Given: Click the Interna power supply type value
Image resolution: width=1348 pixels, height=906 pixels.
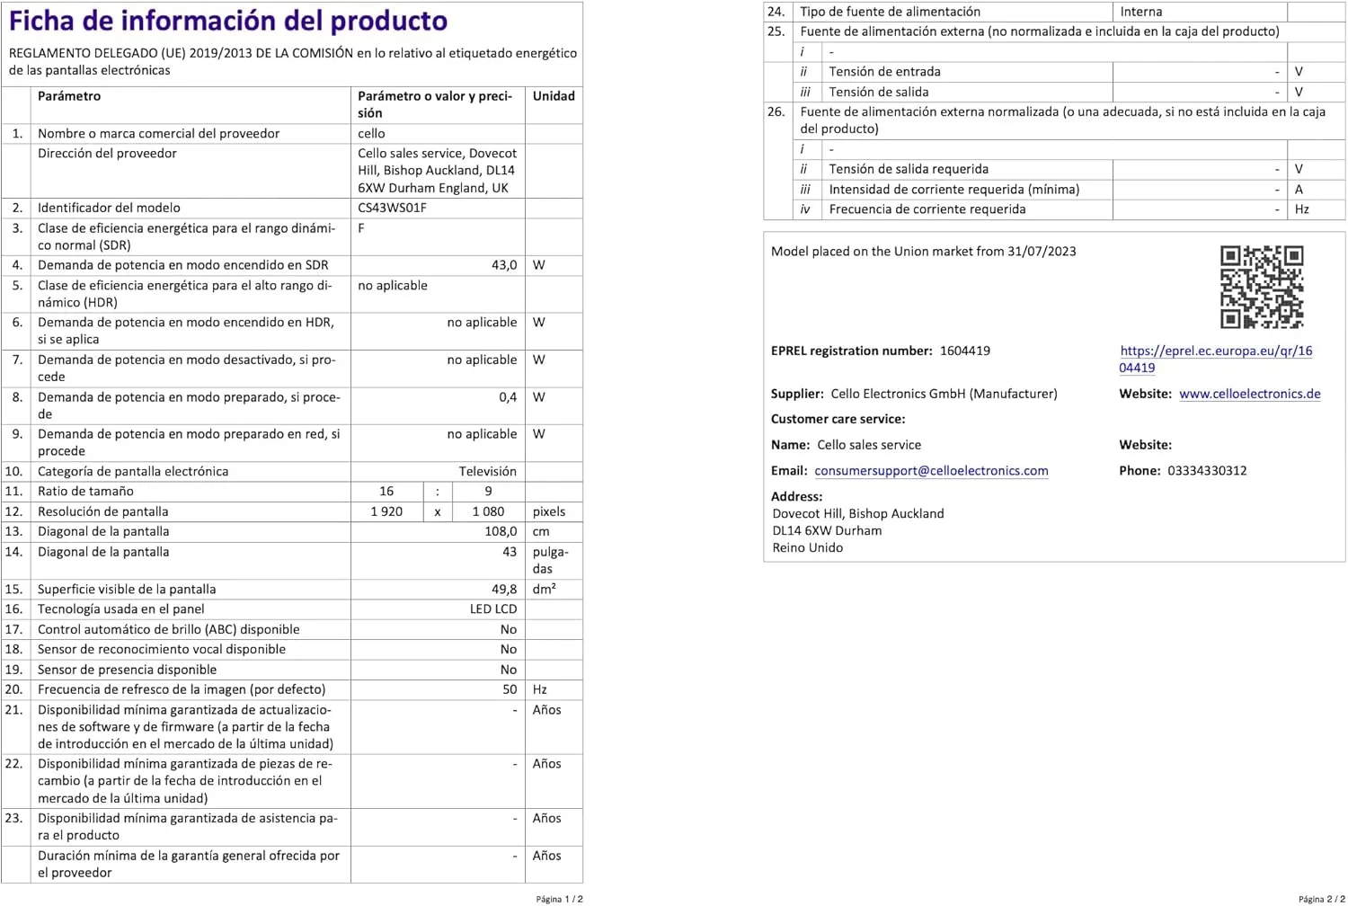Looking at the screenshot, I should (x=1141, y=12).
